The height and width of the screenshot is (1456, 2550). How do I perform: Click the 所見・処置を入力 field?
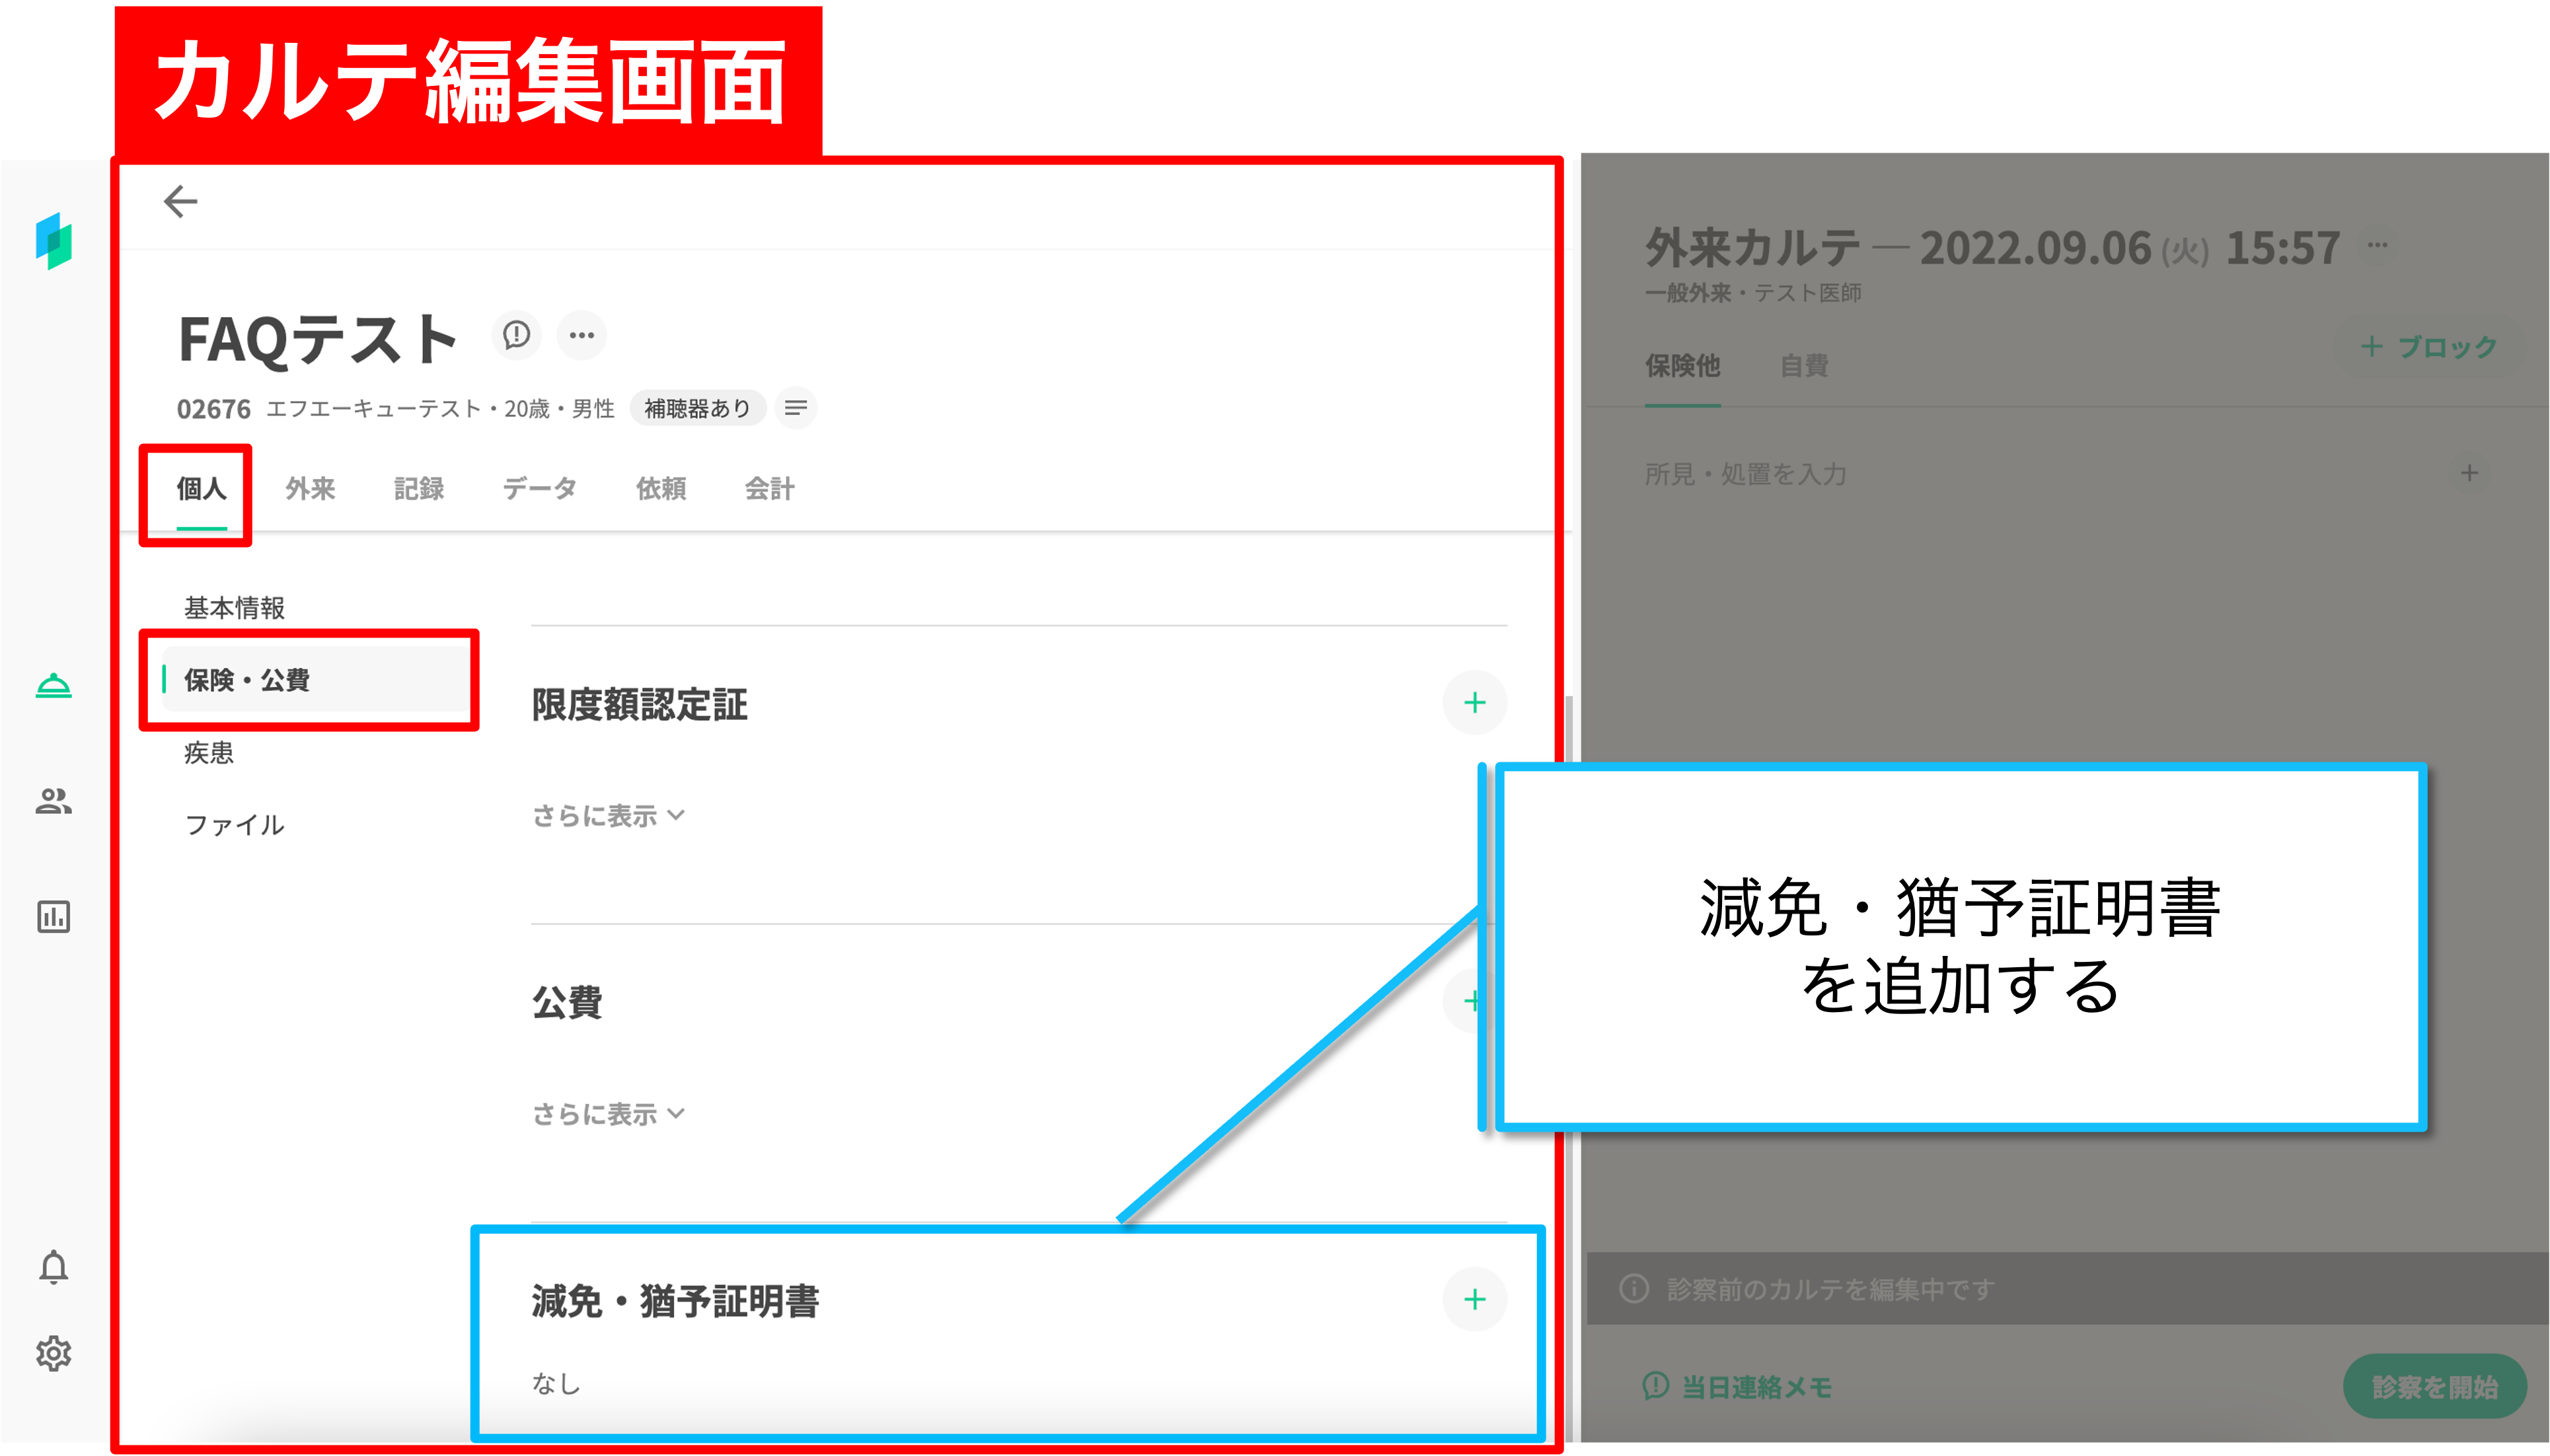point(1746,474)
